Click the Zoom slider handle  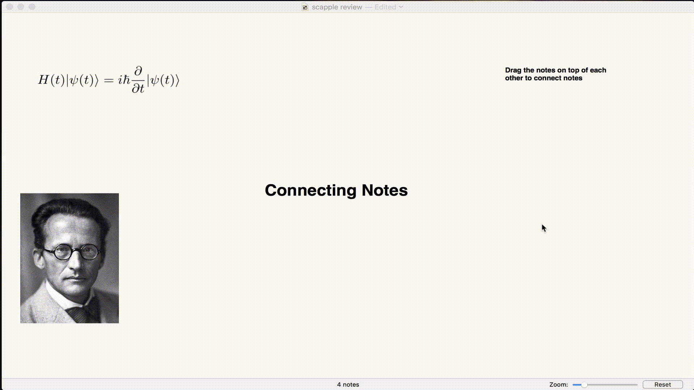[584, 385]
